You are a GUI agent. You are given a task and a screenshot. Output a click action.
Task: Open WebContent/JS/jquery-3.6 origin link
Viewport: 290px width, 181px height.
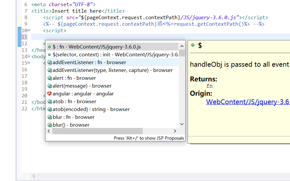[248, 102]
